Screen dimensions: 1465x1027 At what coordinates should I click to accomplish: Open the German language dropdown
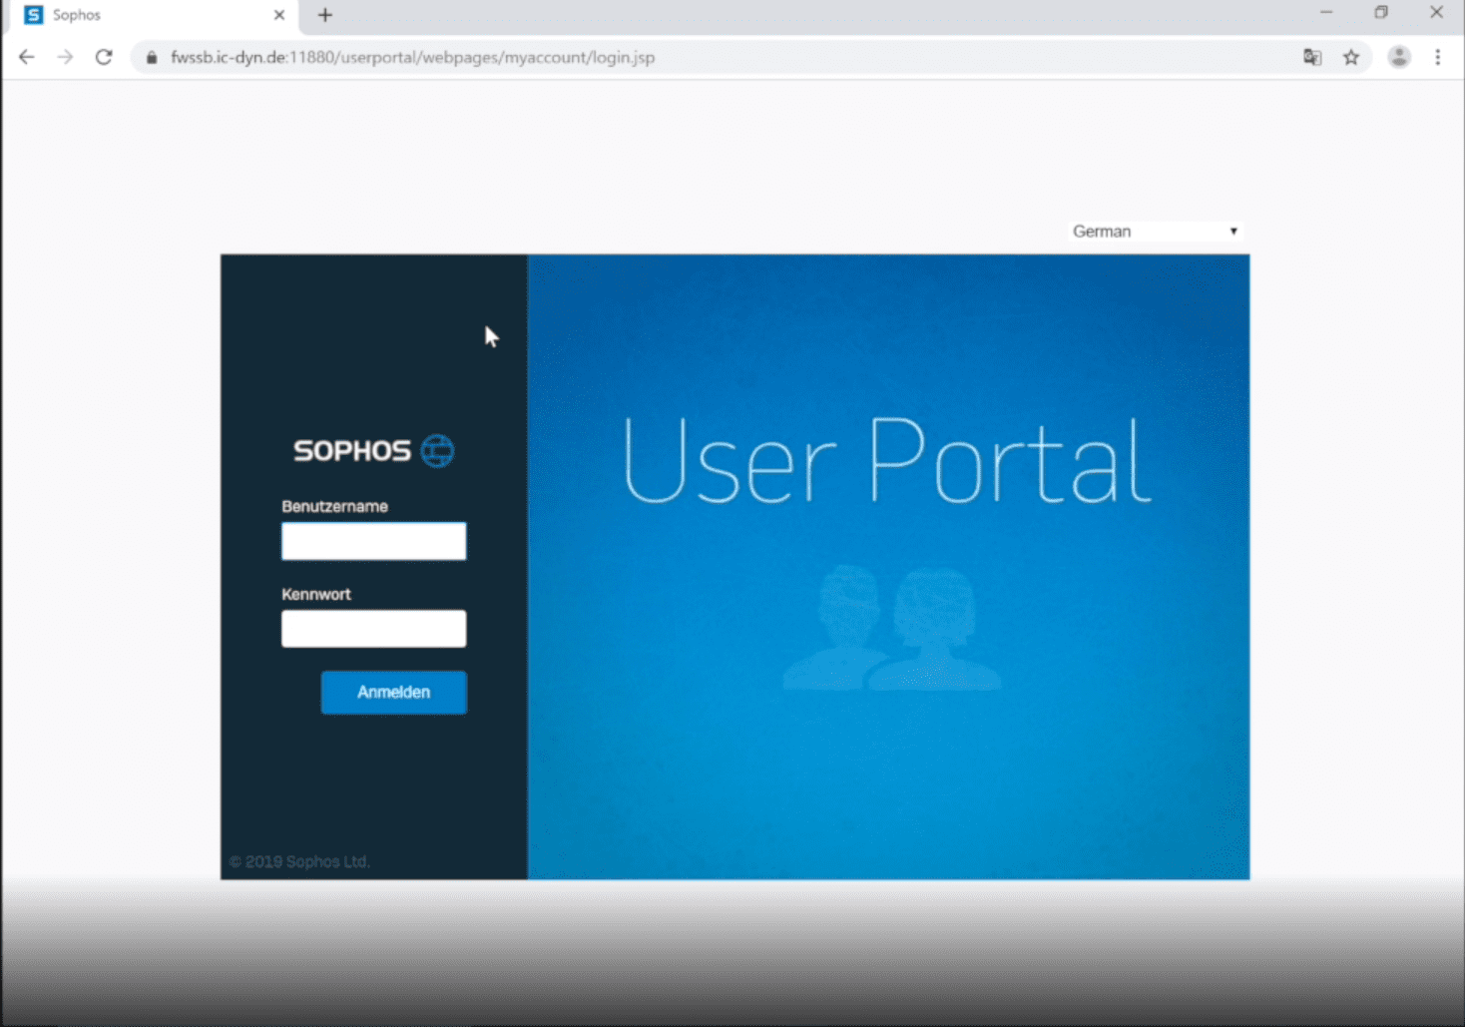[1156, 232]
